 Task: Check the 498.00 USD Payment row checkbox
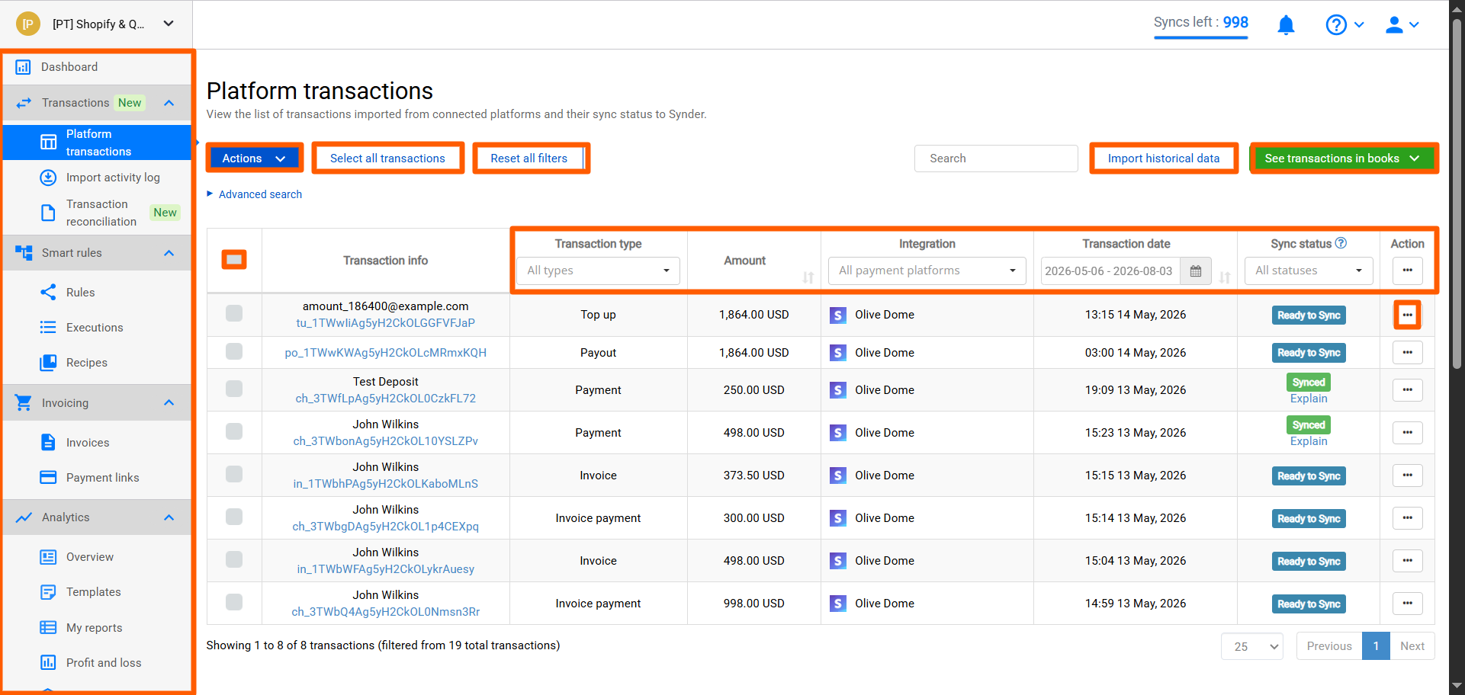pos(234,431)
